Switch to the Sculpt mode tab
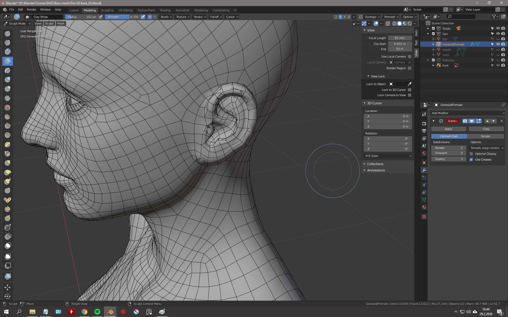Screen dimensions: 508x317 (49, 23)
